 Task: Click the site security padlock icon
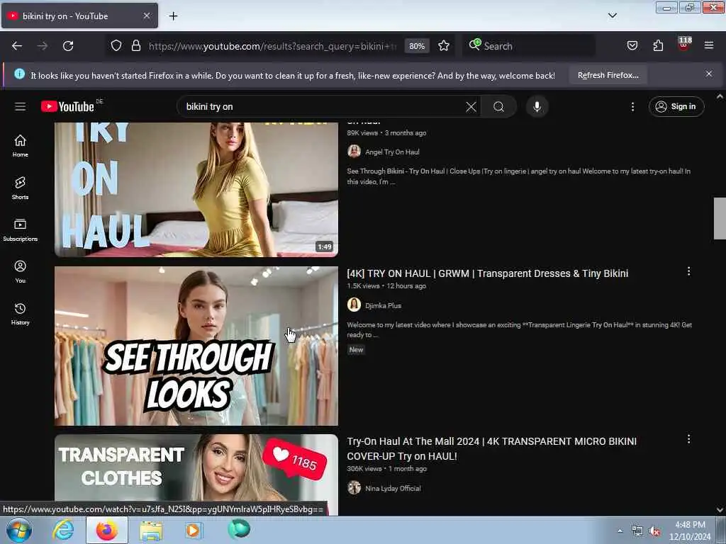tap(135, 46)
